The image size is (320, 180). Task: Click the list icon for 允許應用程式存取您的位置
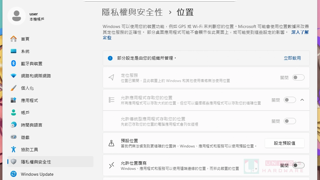pos(111,100)
